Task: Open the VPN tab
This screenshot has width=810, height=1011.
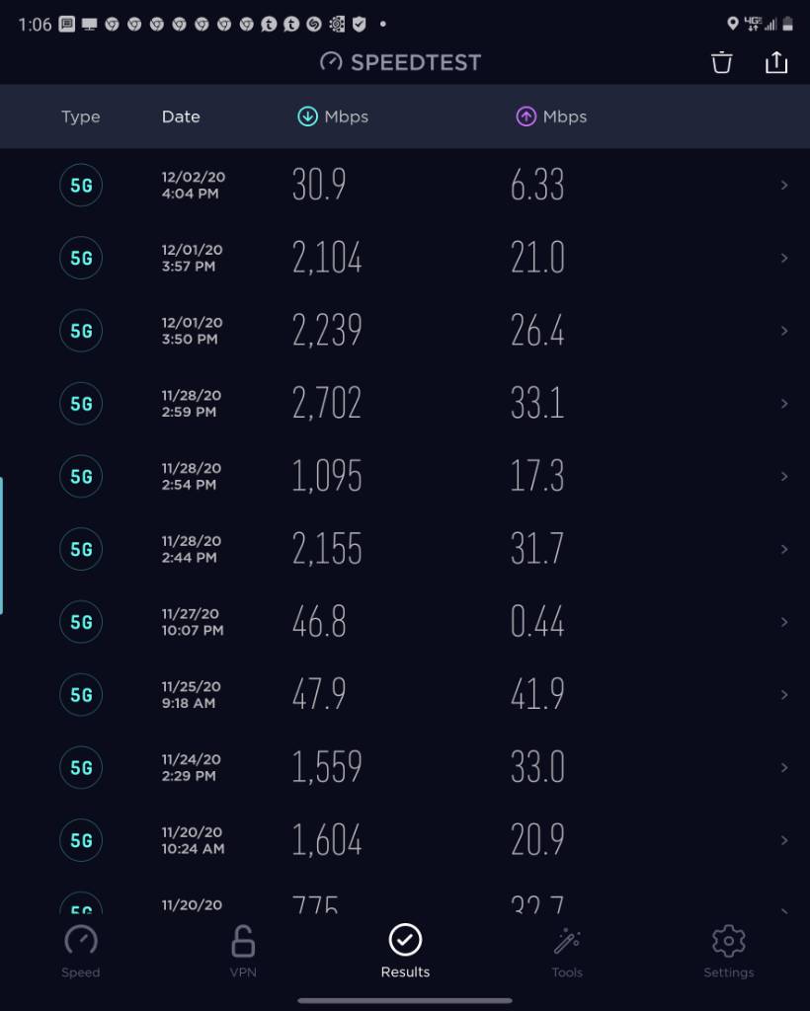Action: [x=243, y=951]
